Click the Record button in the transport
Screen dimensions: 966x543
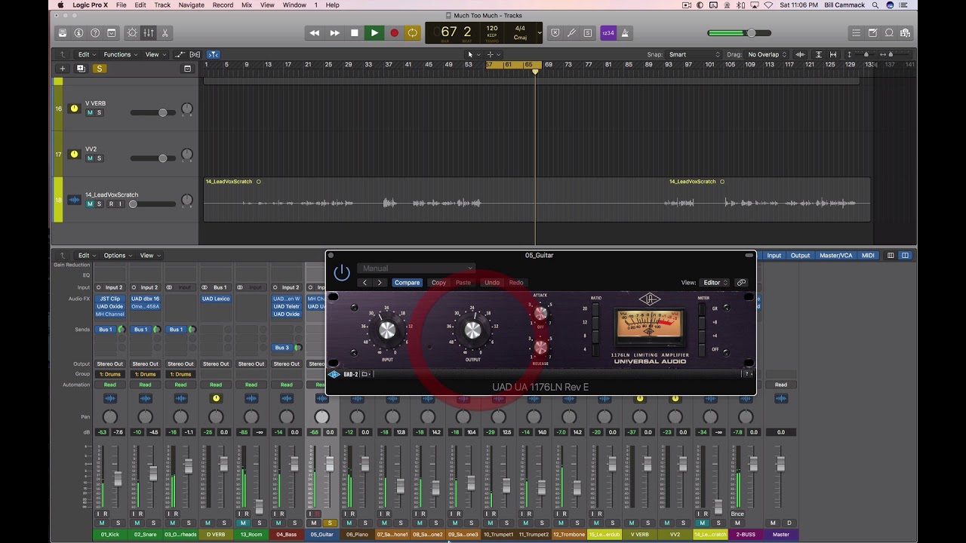394,32
